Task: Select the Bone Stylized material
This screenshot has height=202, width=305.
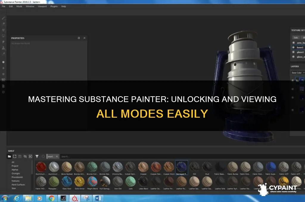Action: tap(67, 168)
